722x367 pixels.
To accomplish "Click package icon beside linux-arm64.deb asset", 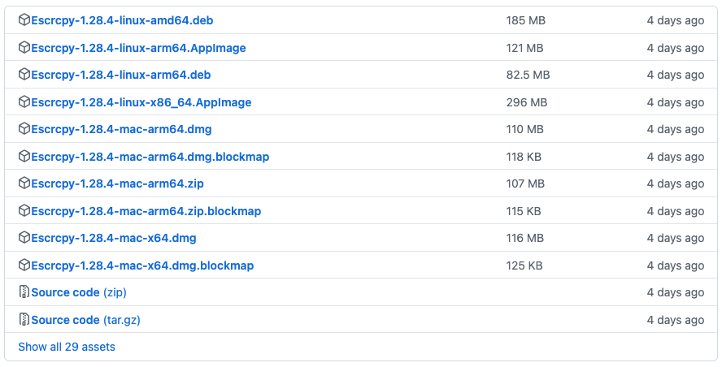I will coord(24,75).
